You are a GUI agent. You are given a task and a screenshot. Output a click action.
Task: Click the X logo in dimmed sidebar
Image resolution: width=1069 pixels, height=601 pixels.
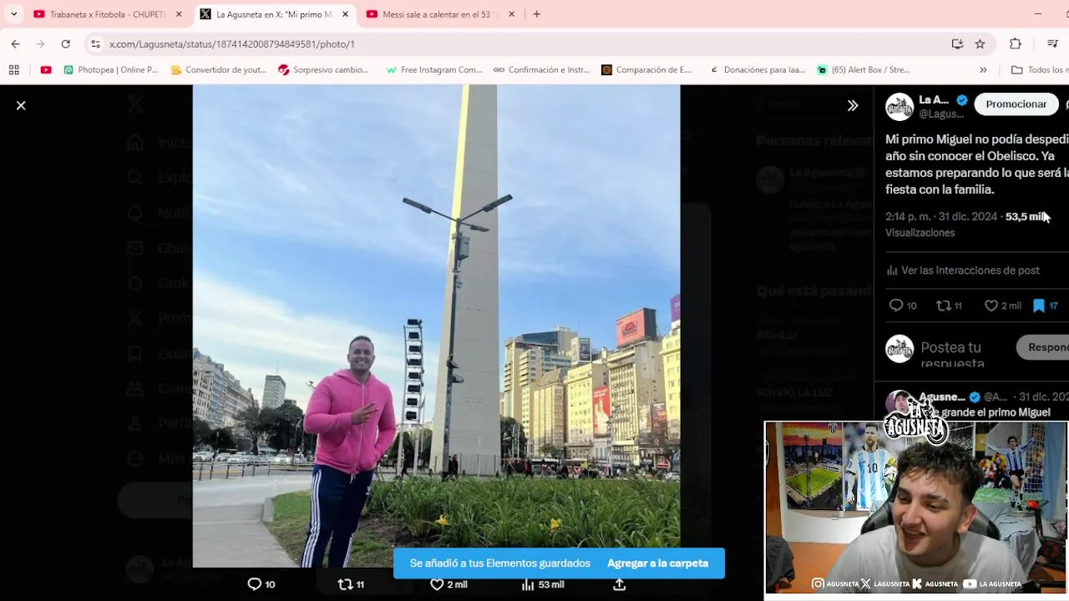(x=135, y=104)
